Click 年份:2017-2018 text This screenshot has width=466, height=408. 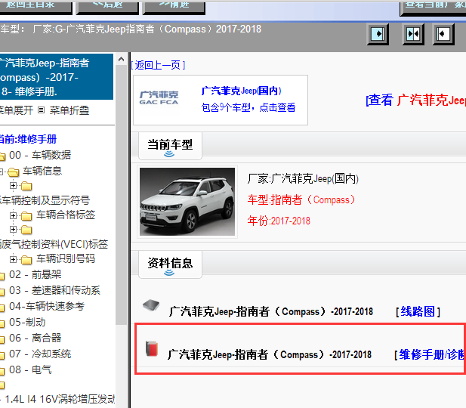[x=279, y=221]
